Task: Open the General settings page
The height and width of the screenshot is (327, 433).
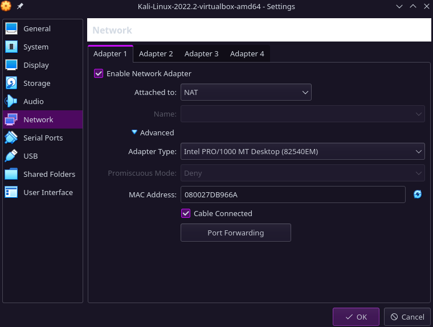Action: [x=37, y=28]
